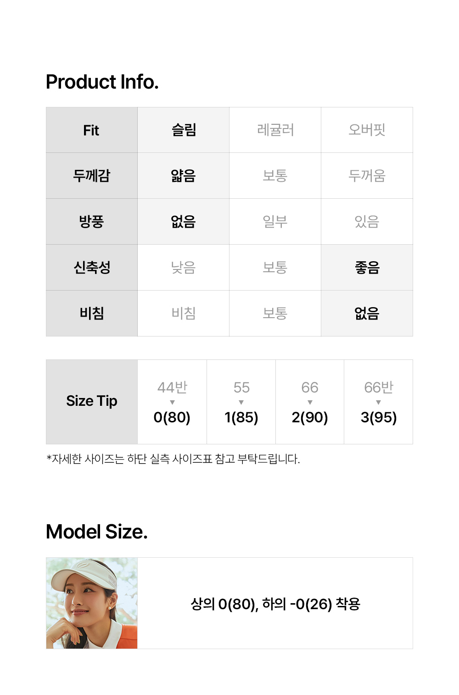This screenshot has width=459, height=695.
Task: Select 없음 in the 비침 row
Action: point(367,314)
